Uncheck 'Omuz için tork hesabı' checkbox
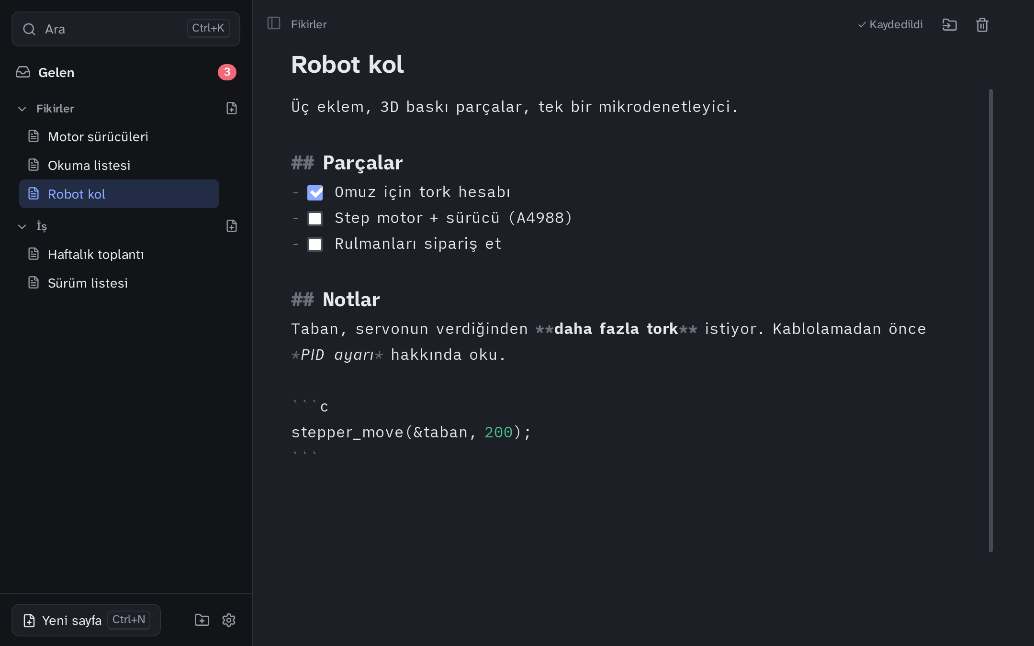 click(315, 193)
